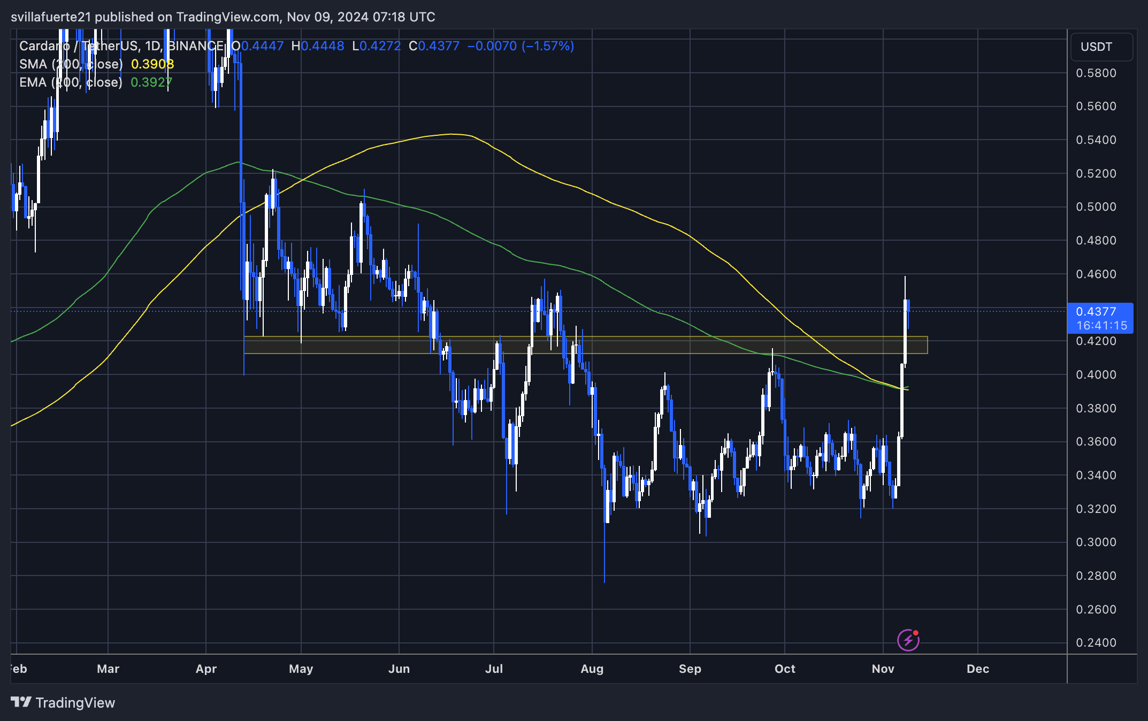The width and height of the screenshot is (1148, 721).
Task: Click the SMA value 0.3908 in legend
Action: pyautogui.click(x=152, y=64)
